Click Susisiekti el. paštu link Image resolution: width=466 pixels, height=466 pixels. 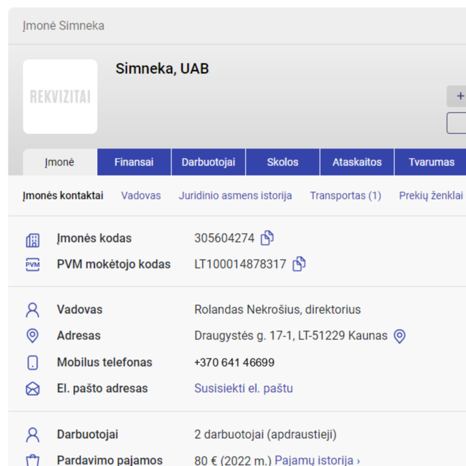point(243,389)
